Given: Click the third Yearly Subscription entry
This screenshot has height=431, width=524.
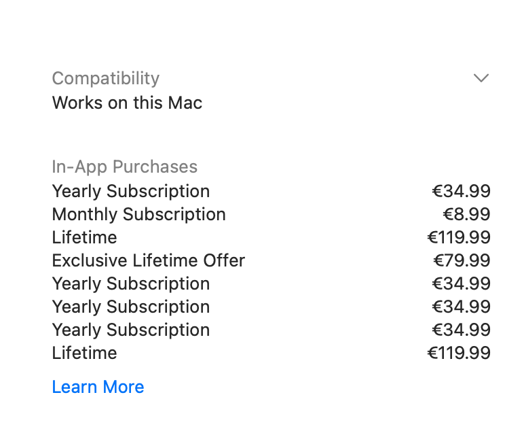Looking at the screenshot, I should pos(130,307).
